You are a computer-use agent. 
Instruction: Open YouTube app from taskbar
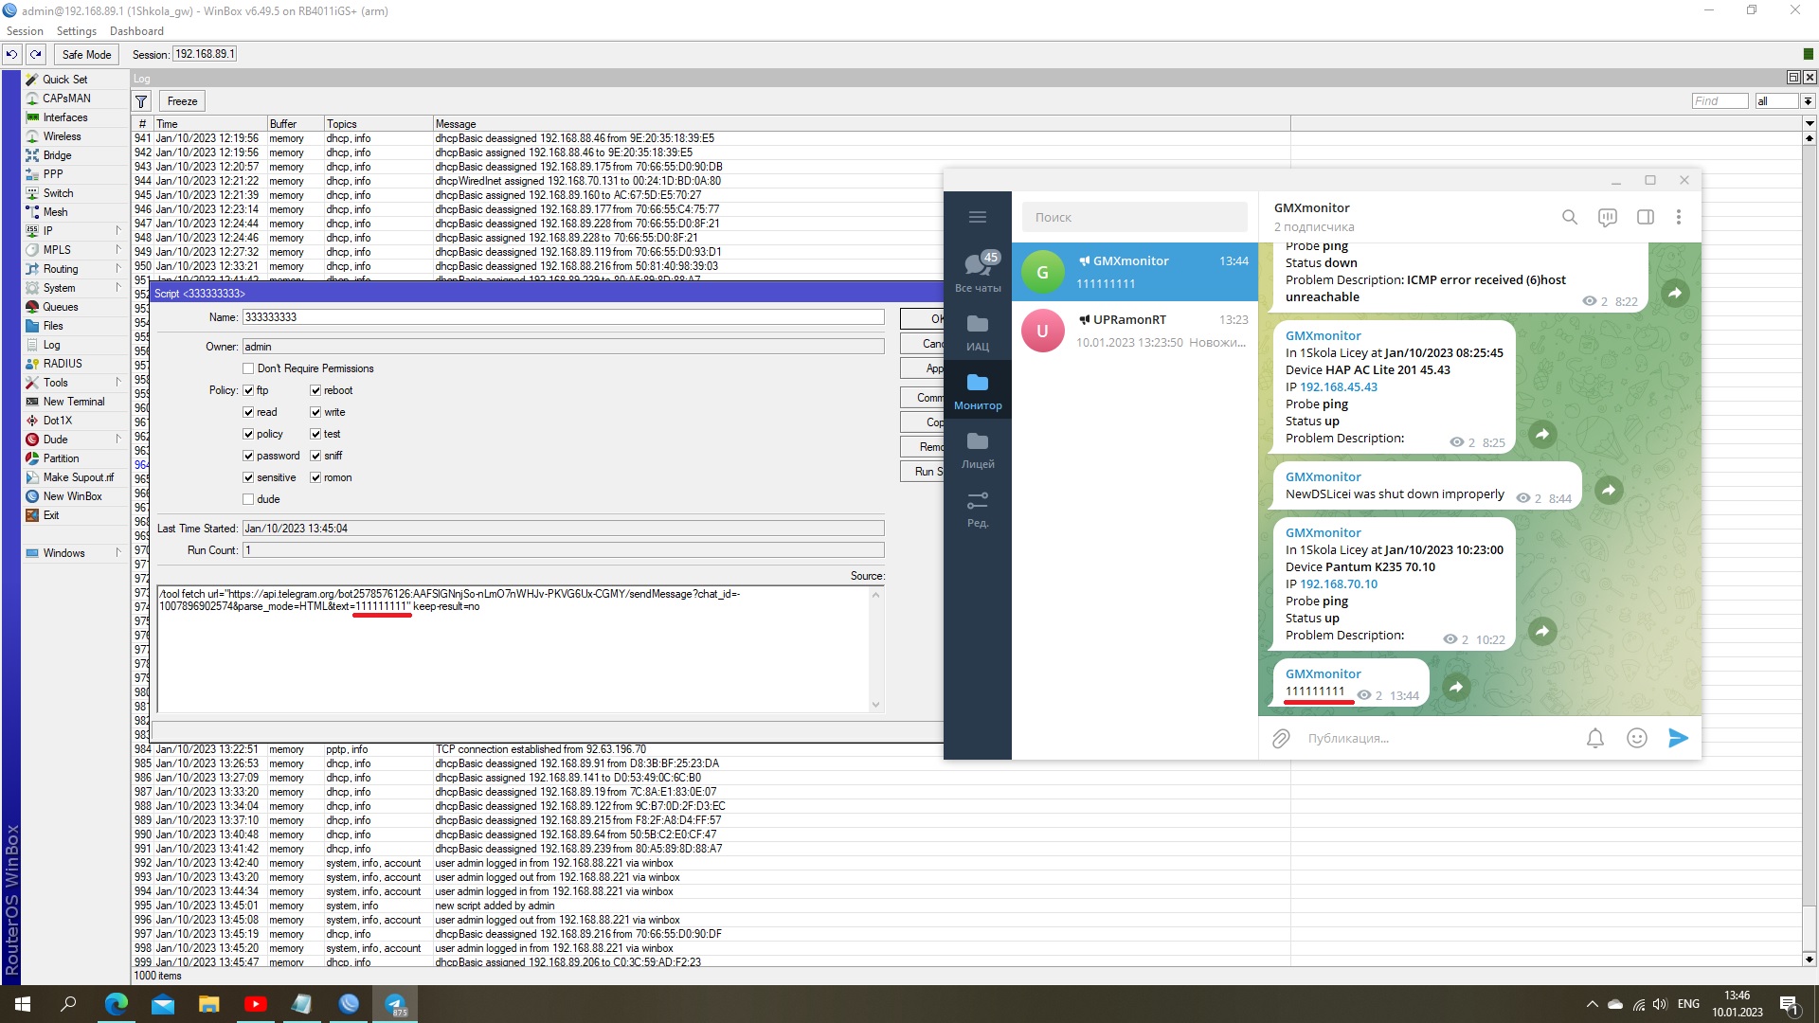[x=256, y=1004]
